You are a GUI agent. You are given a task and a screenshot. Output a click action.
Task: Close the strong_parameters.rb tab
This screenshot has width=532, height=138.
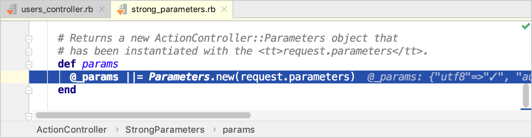tap(225, 10)
